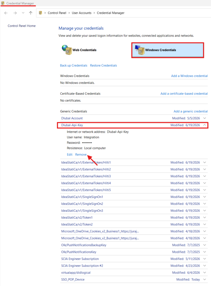
Task: Click the Back navigation arrow
Action: [6, 13]
